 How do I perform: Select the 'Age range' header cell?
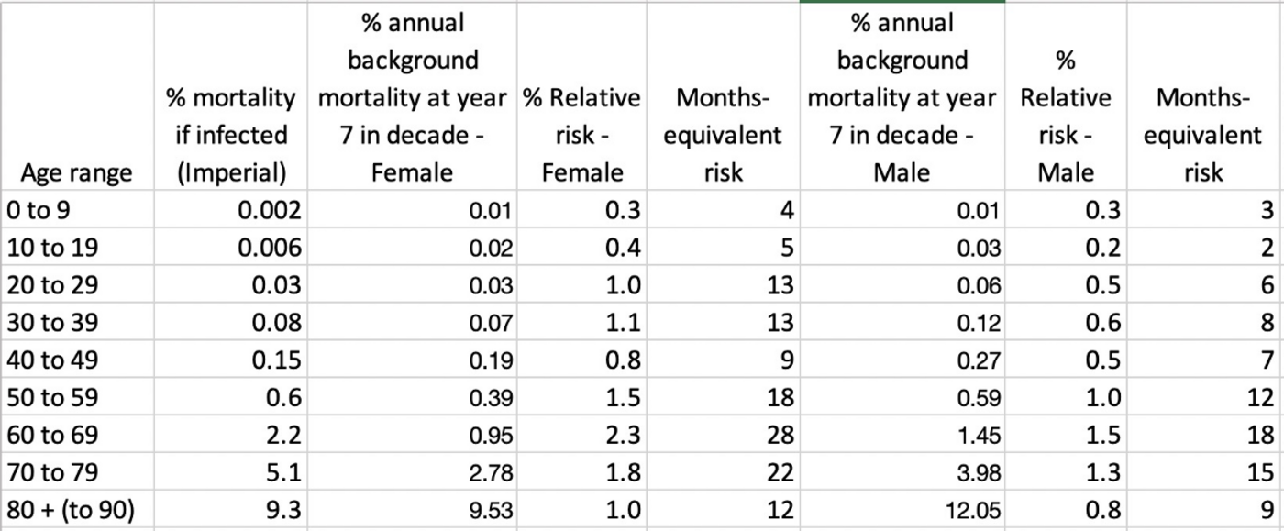[x=76, y=172]
